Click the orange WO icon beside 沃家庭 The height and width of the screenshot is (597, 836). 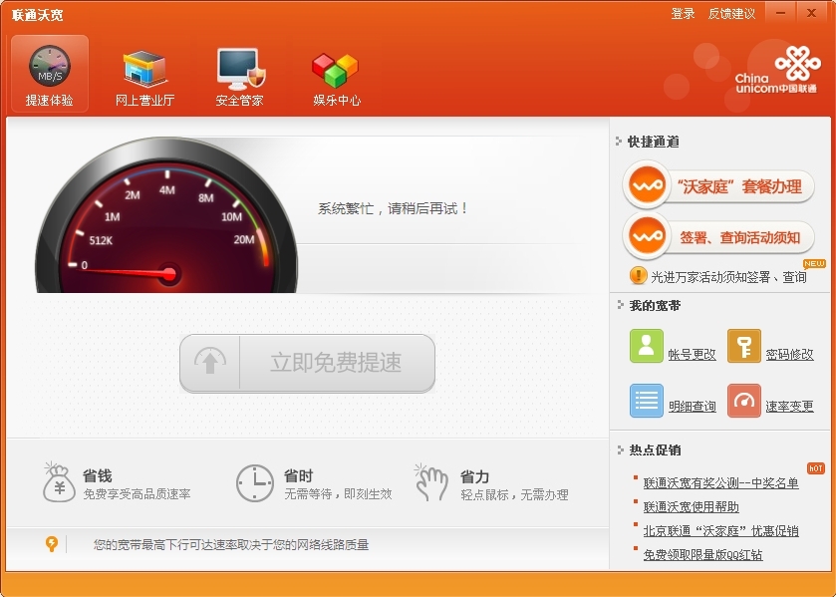pos(647,186)
